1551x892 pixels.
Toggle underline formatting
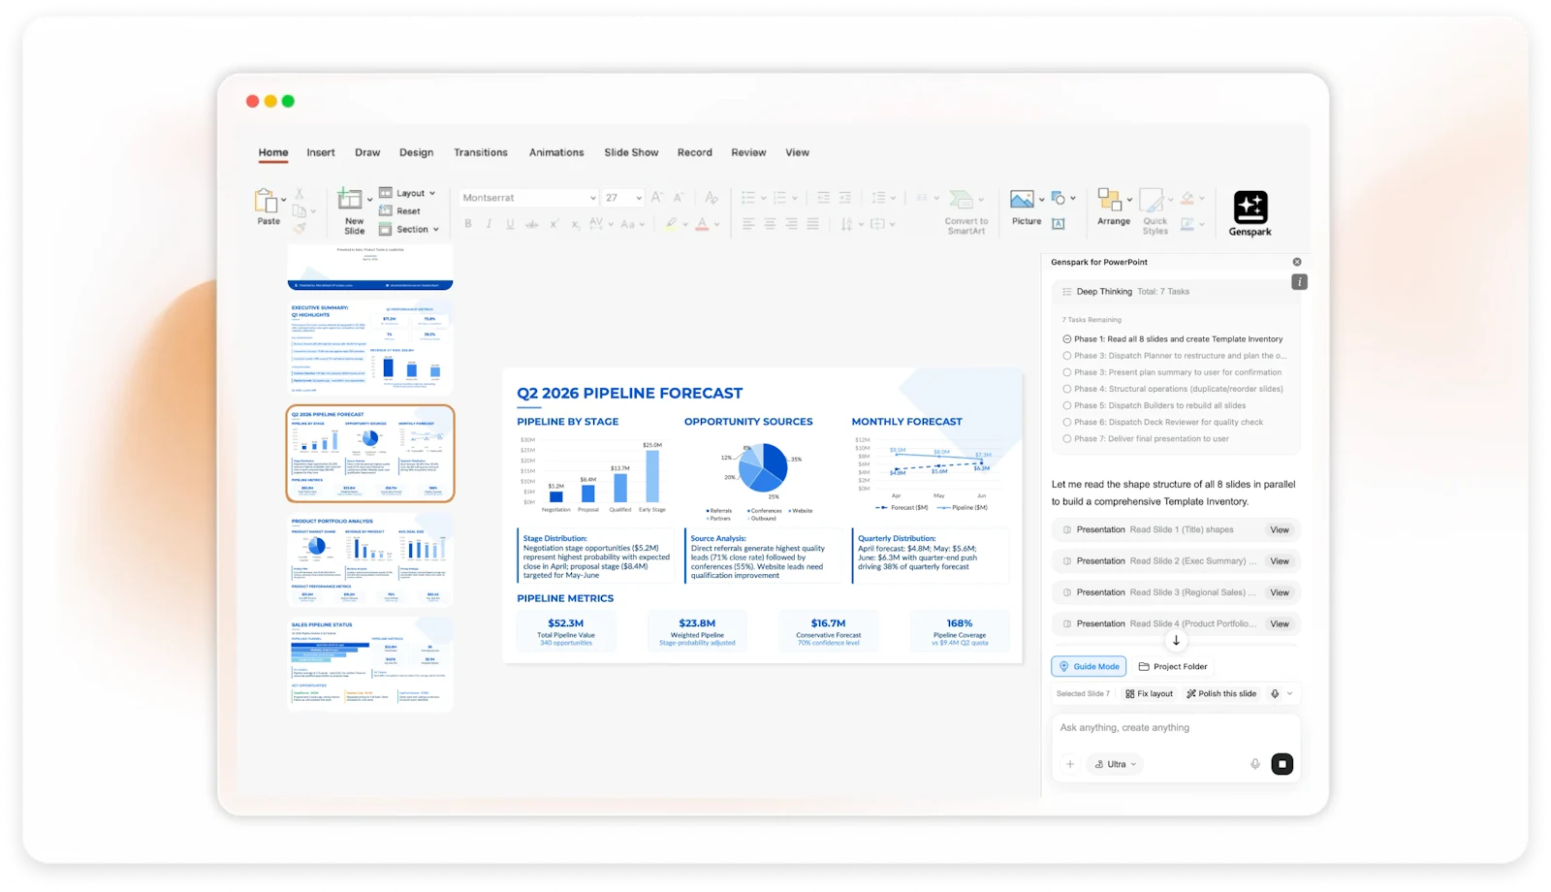[x=510, y=224]
